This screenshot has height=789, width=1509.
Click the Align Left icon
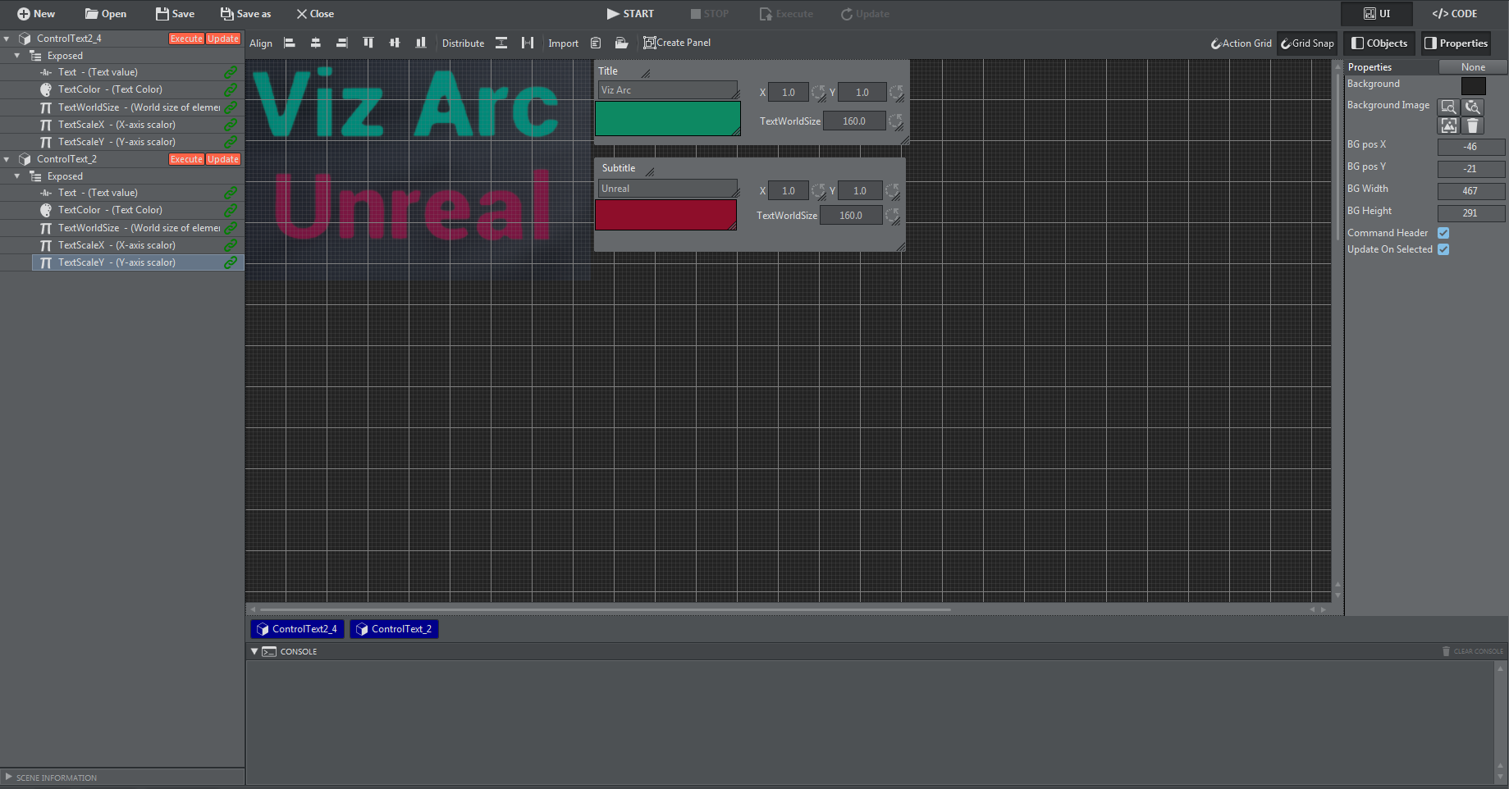pyautogui.click(x=290, y=43)
